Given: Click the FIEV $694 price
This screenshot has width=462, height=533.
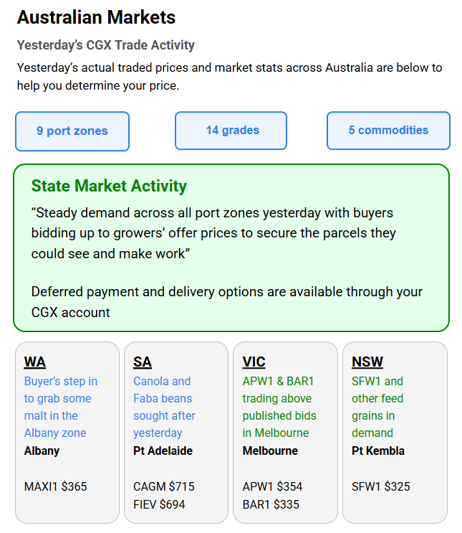Looking at the screenshot, I should point(159,504).
